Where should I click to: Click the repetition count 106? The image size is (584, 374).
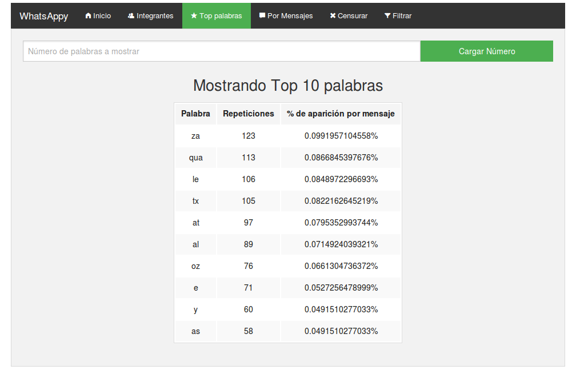(x=248, y=179)
